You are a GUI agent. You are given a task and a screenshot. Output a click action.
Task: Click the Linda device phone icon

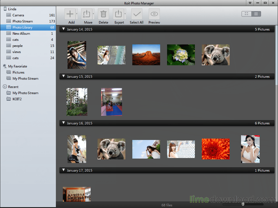[5, 9]
